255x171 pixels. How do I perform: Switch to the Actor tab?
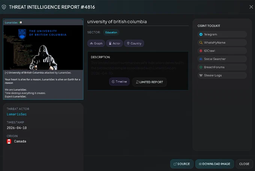click(x=114, y=43)
